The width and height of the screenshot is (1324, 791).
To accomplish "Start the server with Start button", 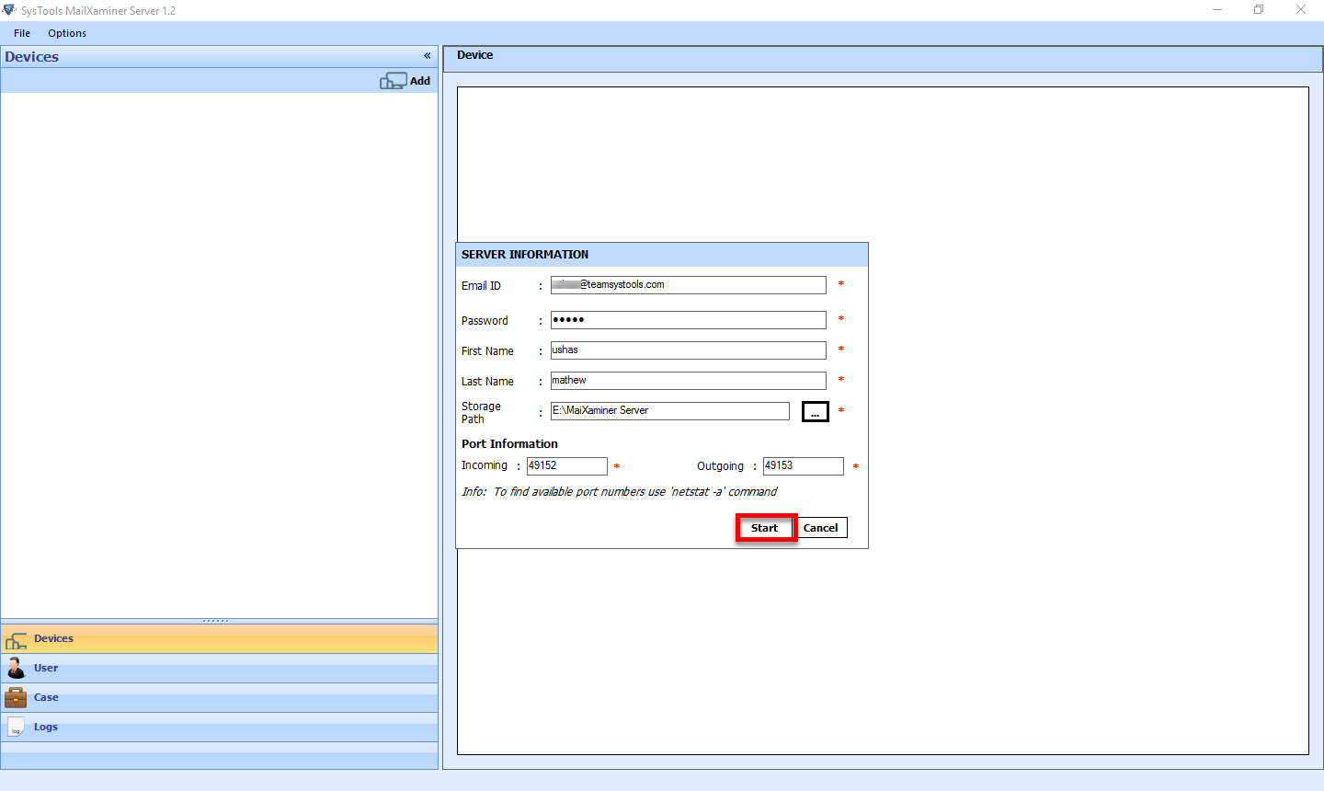I will click(x=765, y=528).
